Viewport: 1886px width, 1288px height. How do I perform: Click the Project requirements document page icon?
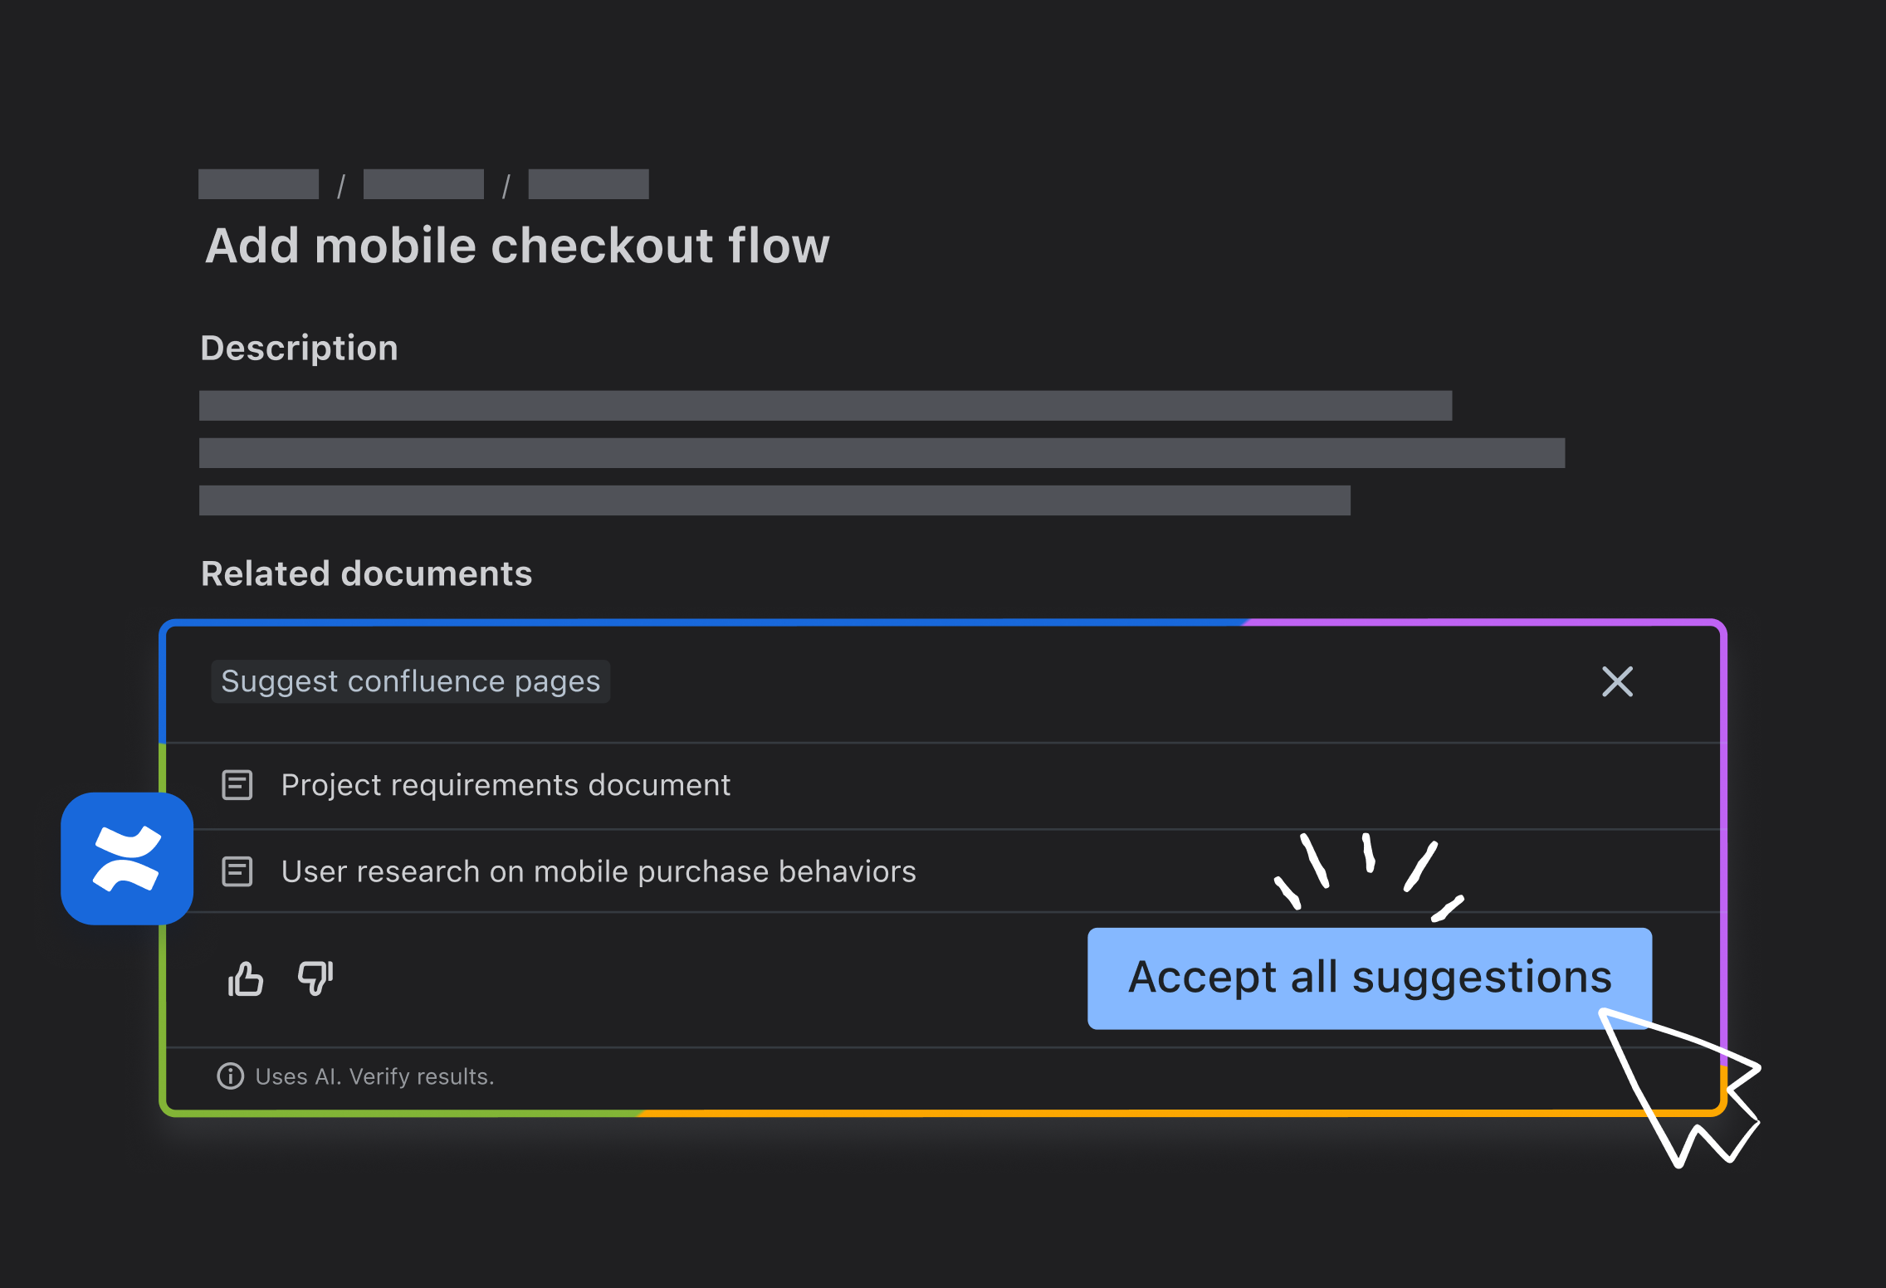(237, 785)
